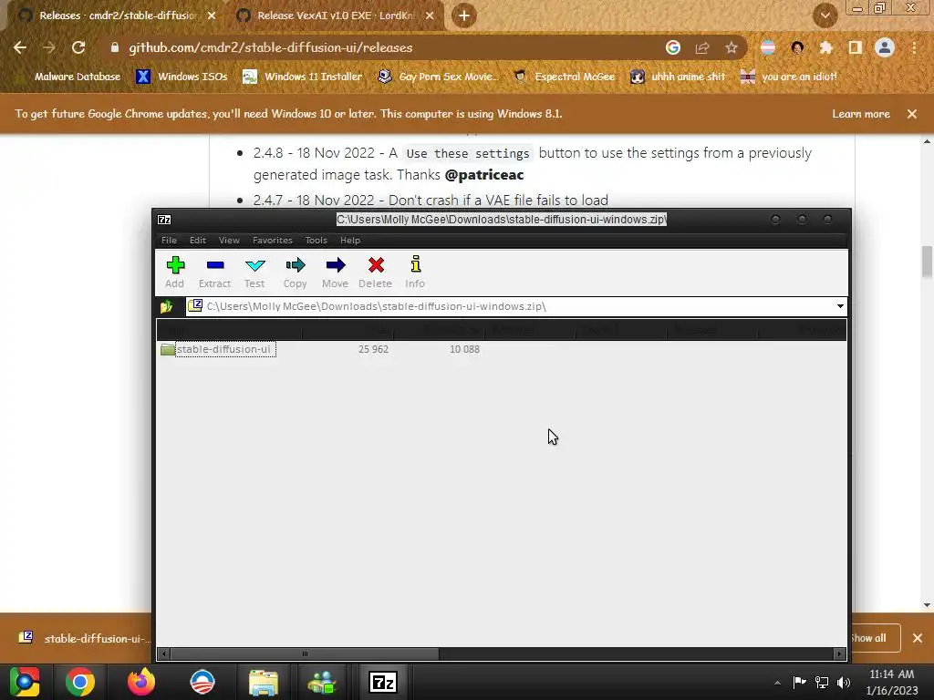Open the 7-Zip Edit menu
The height and width of the screenshot is (700, 934).
198,240
